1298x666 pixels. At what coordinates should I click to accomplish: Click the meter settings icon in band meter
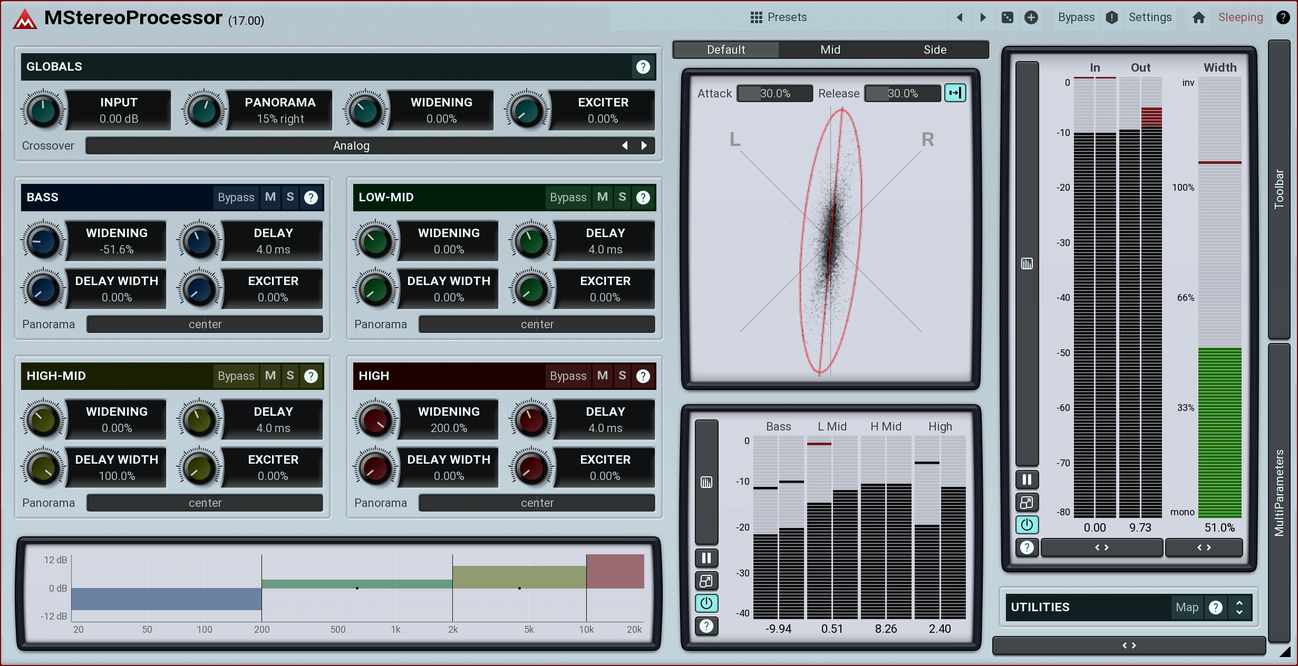pyautogui.click(x=706, y=482)
